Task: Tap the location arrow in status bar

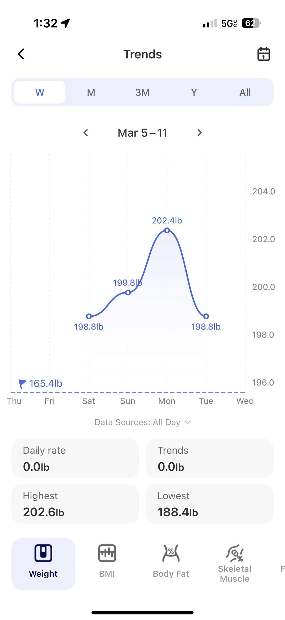Action: (x=65, y=23)
